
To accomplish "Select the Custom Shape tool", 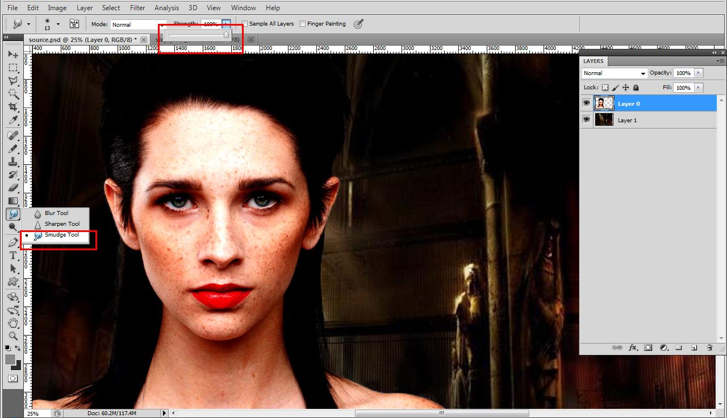I will 13,282.
